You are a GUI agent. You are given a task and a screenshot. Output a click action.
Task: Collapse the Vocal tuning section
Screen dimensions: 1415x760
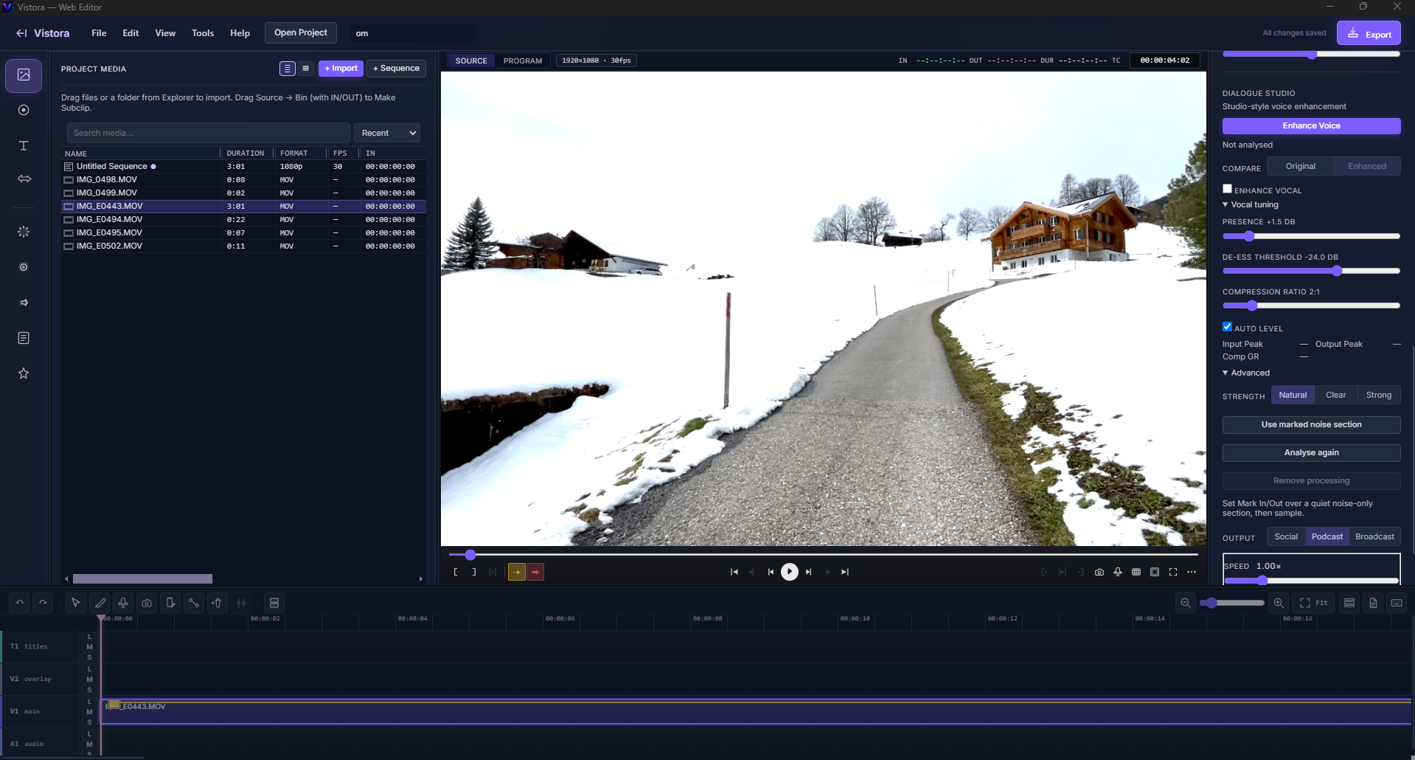pos(1251,205)
